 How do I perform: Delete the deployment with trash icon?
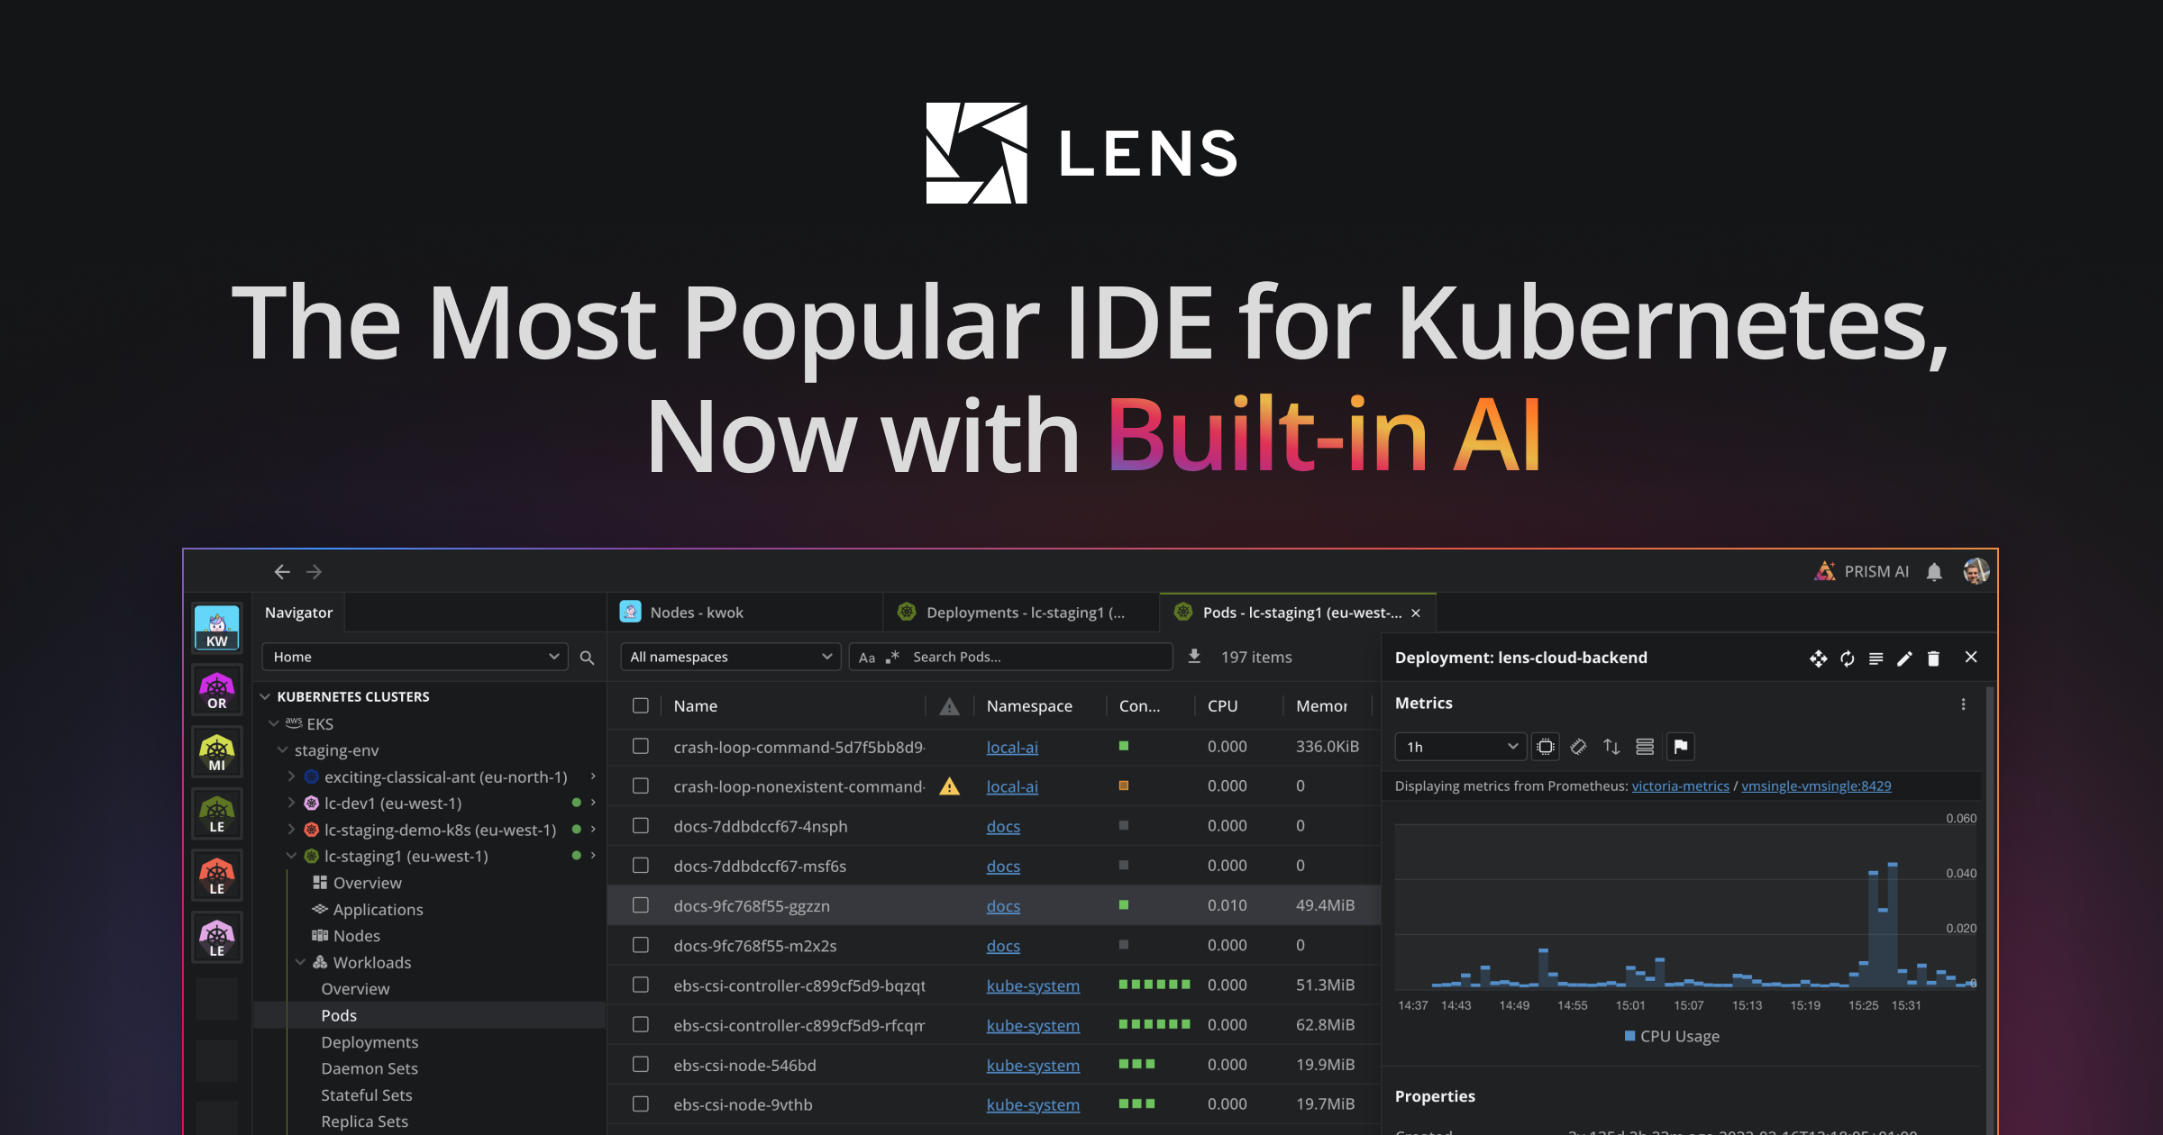1933,658
